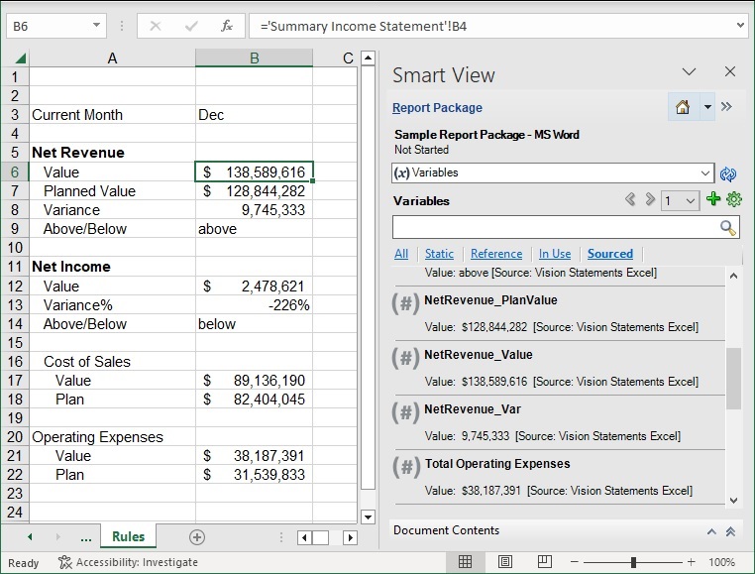Add a new variable with green plus

[713, 198]
